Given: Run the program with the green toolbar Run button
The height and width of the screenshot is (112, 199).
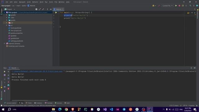Looking at the screenshot, I should [x=176, y=6].
